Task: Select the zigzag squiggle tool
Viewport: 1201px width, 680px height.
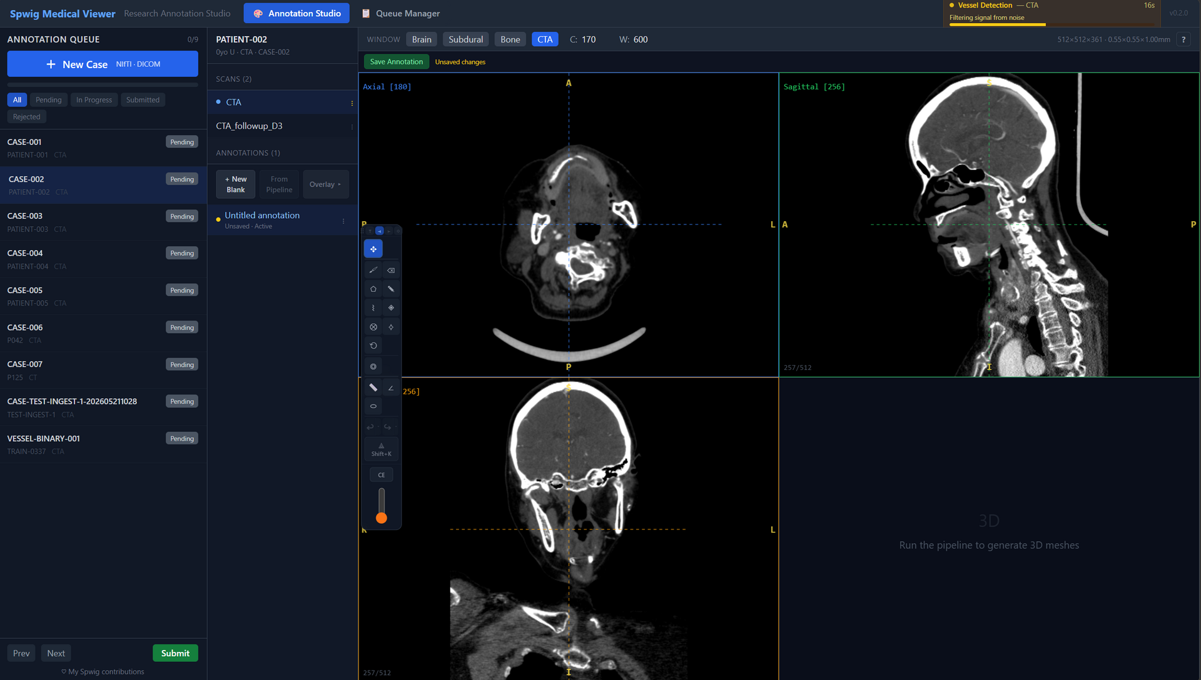Action: (373, 307)
